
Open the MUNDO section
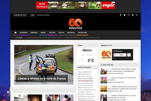coord(43,33)
